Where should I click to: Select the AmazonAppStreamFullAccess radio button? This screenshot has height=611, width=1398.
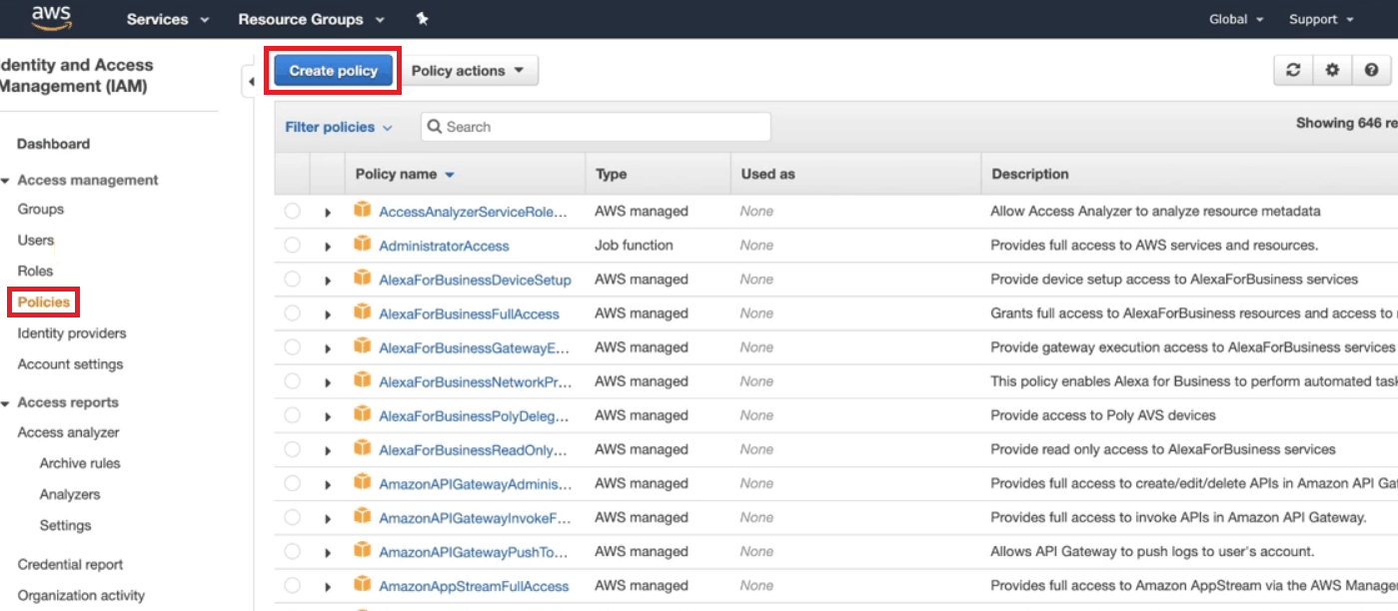[x=292, y=586]
